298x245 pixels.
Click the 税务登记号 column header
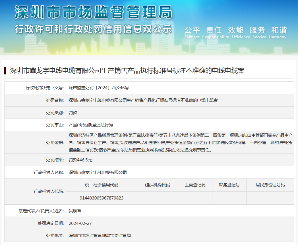pos(229,185)
